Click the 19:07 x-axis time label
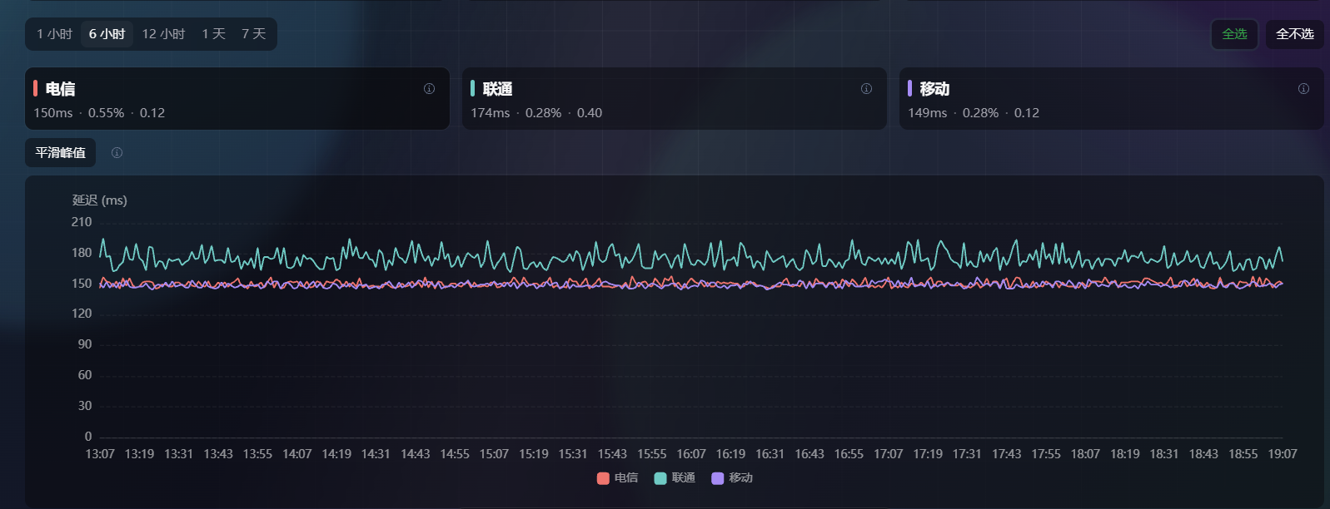 pos(1283,454)
